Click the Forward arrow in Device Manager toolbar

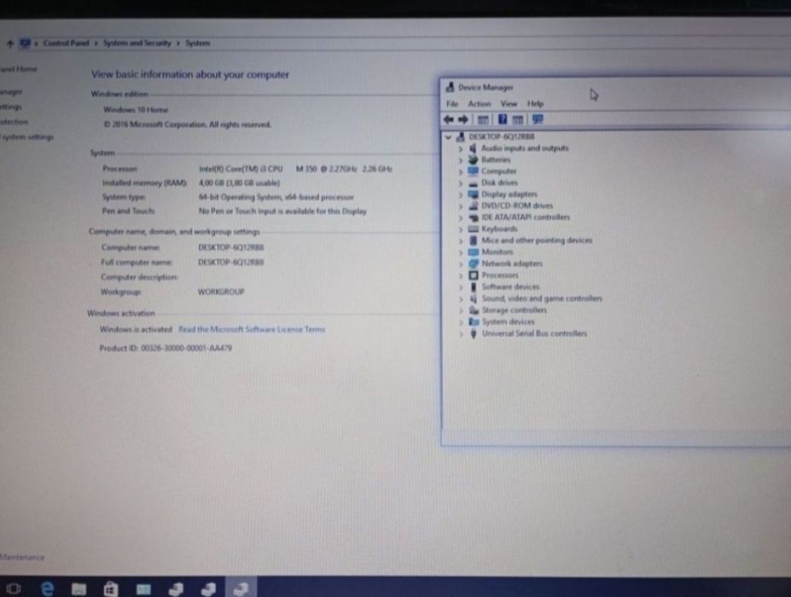[x=462, y=119]
